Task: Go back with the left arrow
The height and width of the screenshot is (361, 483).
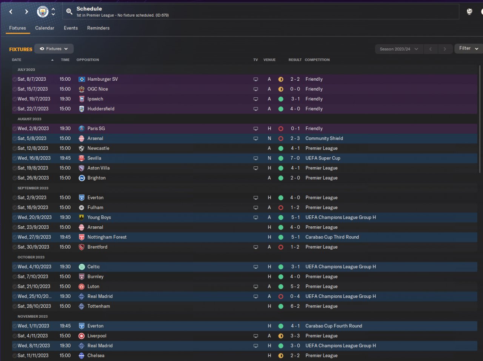Action: (11, 12)
